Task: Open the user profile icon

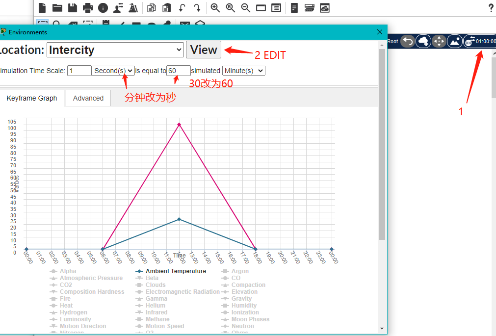Action: click(118, 7)
